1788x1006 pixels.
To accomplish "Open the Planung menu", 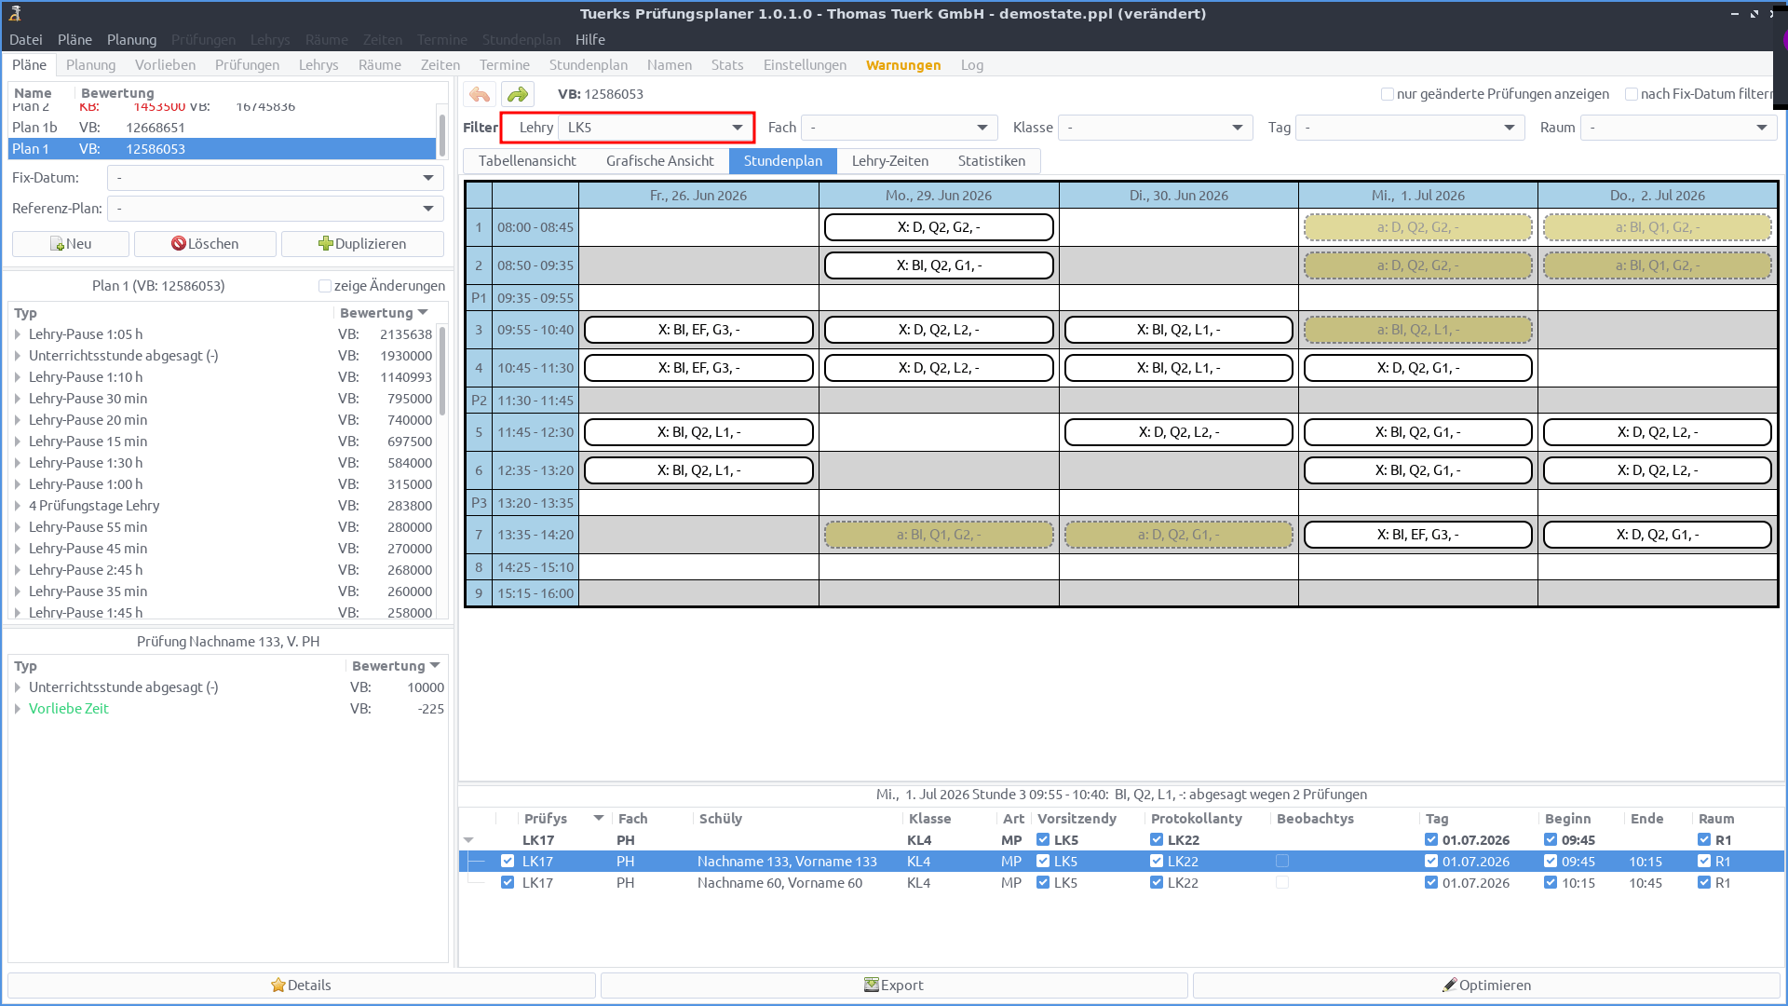I will [131, 40].
